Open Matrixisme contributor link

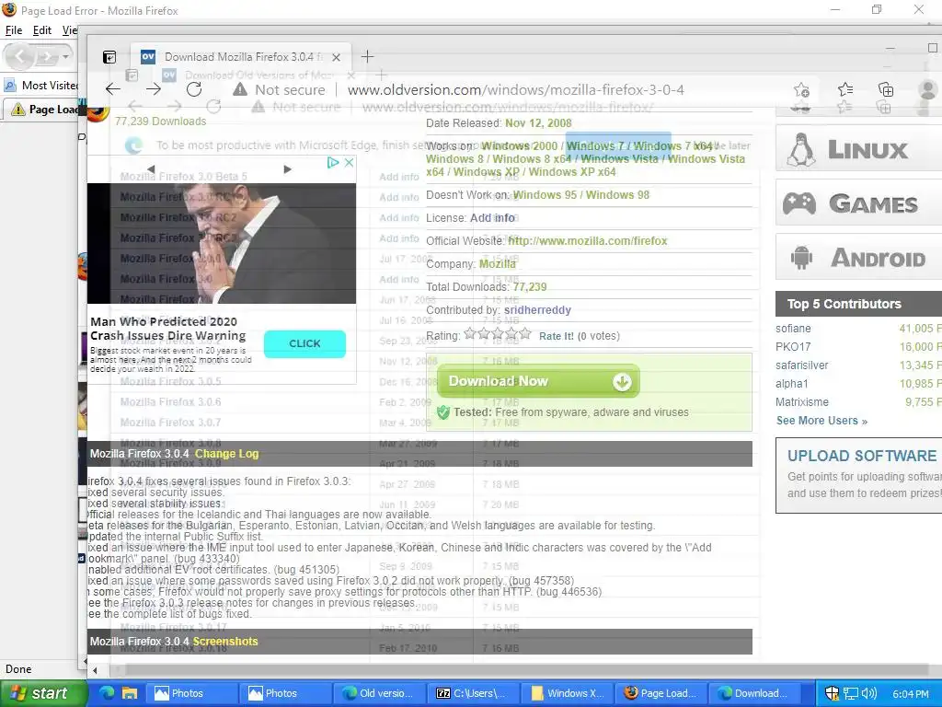(x=802, y=401)
